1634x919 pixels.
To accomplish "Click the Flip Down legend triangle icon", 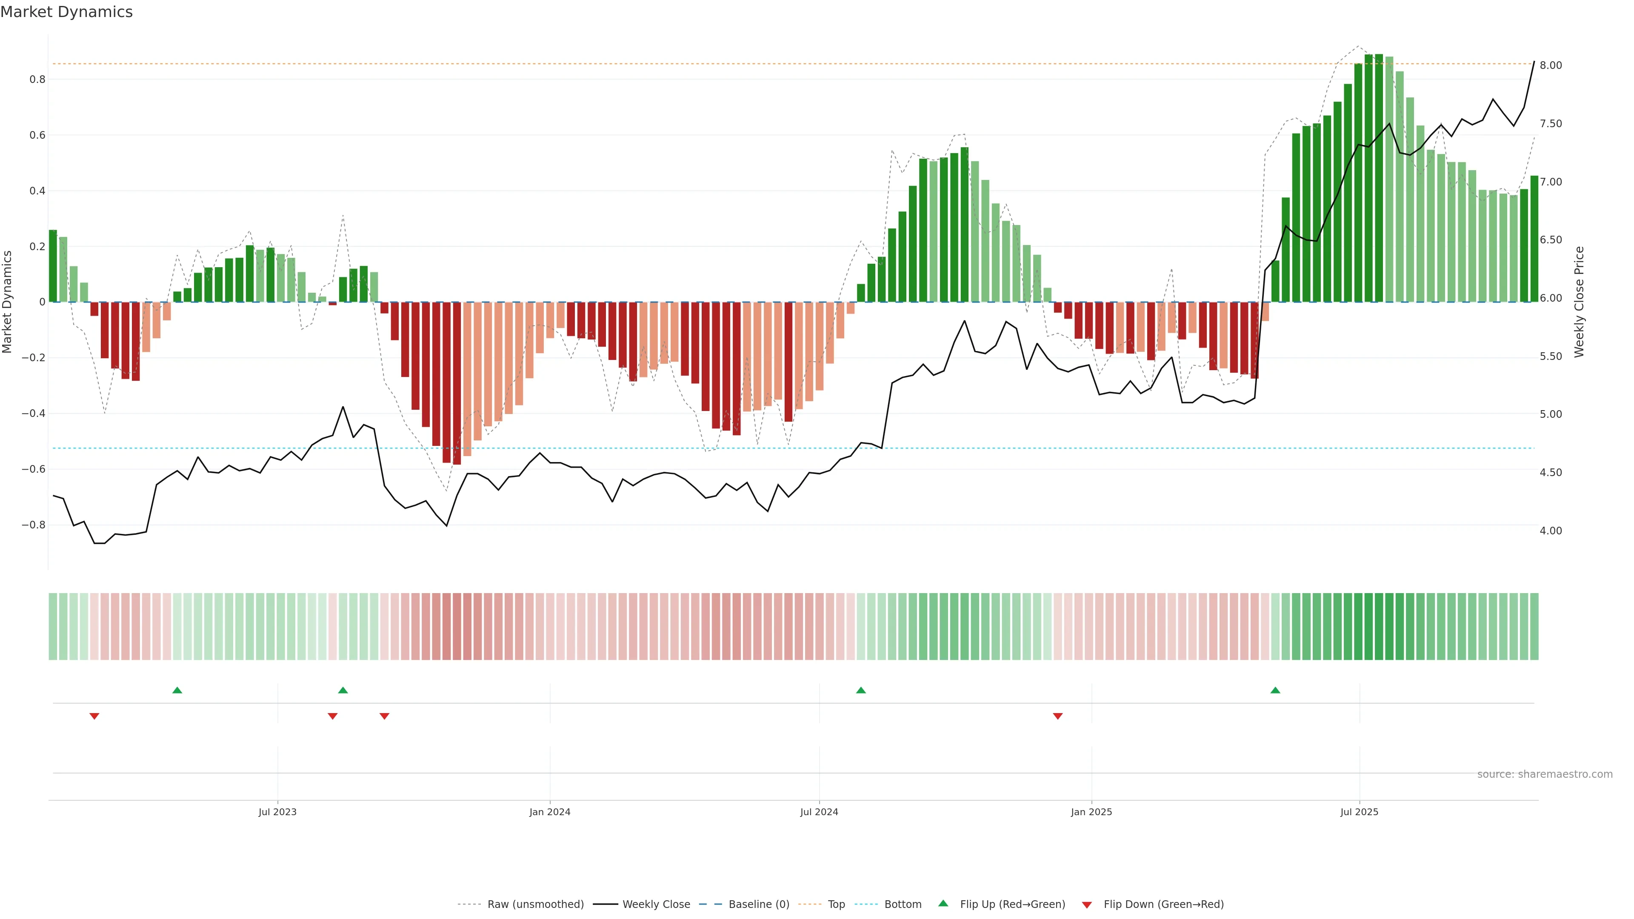I will click(x=1087, y=905).
